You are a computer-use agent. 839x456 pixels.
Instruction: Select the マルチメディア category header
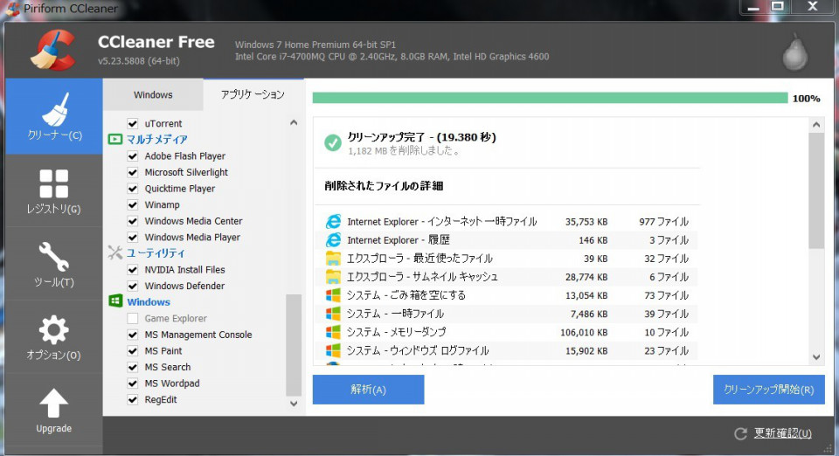[156, 140]
